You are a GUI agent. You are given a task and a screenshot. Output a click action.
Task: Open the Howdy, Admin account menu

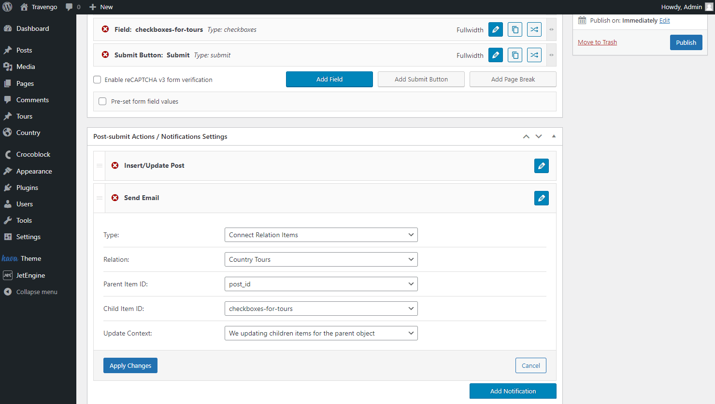(x=686, y=7)
